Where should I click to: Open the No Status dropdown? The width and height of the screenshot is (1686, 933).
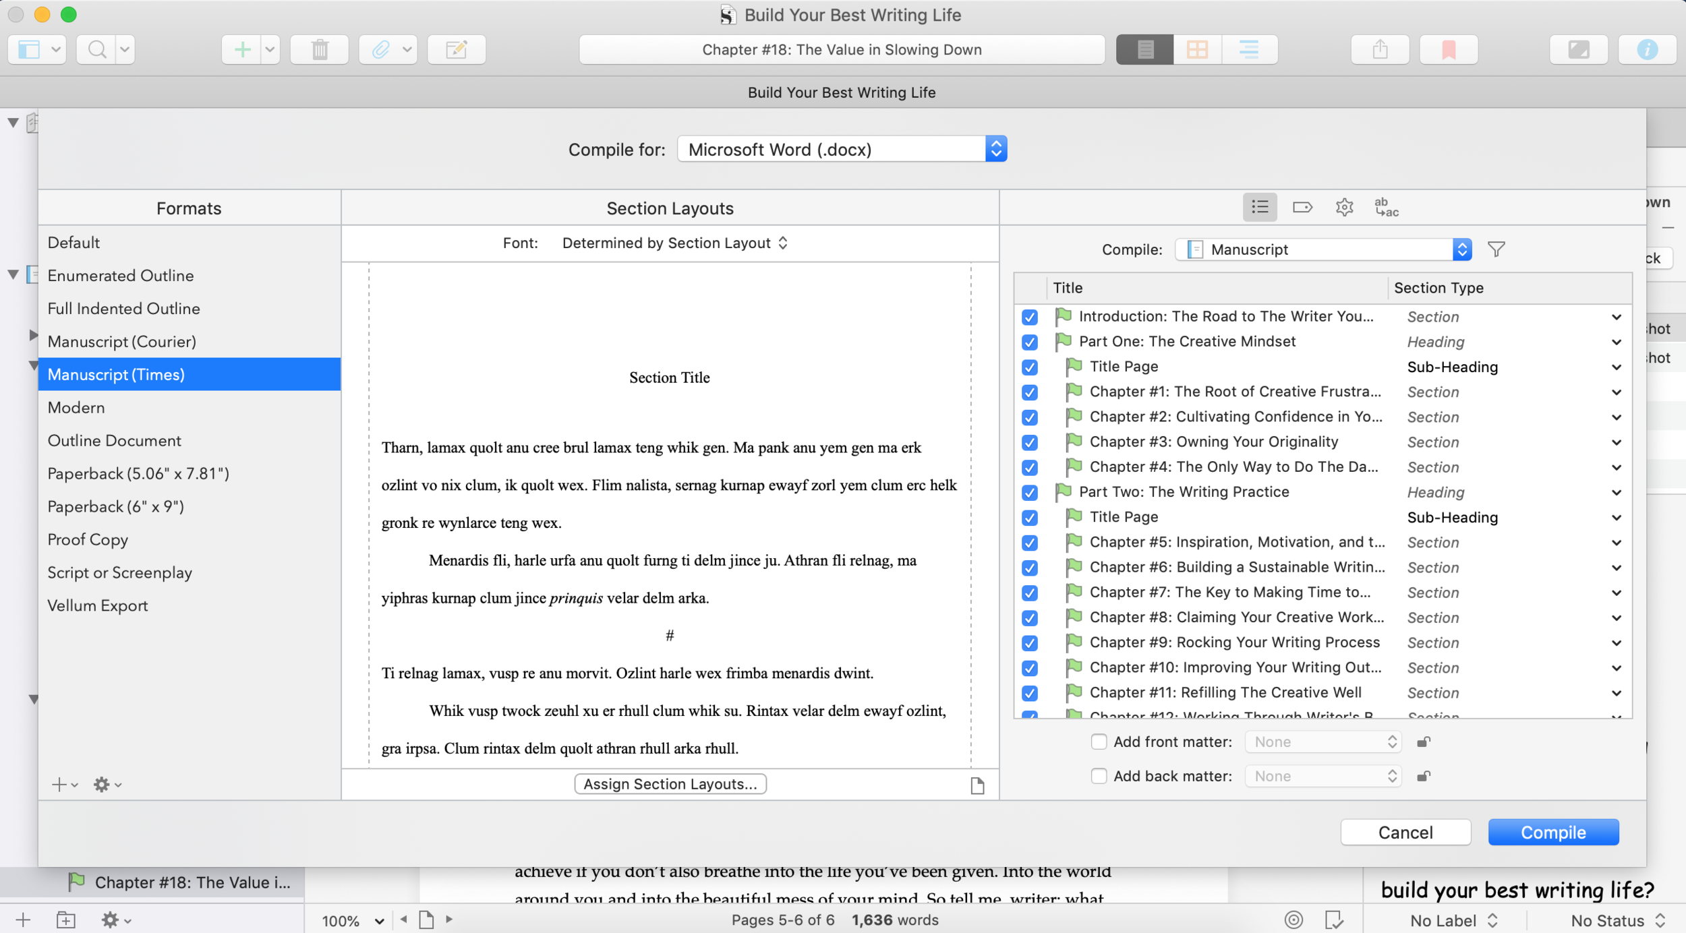click(1618, 920)
